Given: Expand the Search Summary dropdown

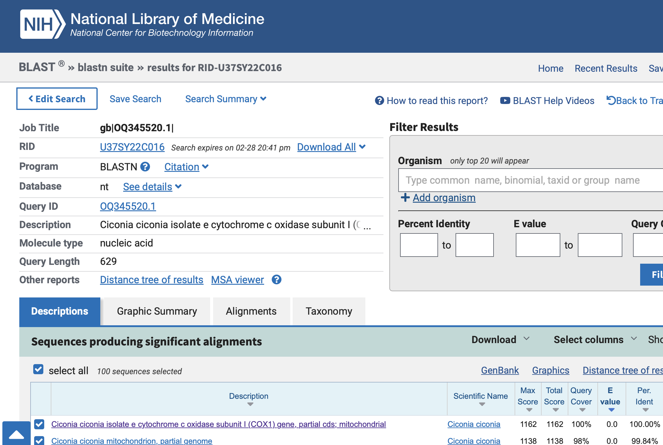Looking at the screenshot, I should [226, 99].
